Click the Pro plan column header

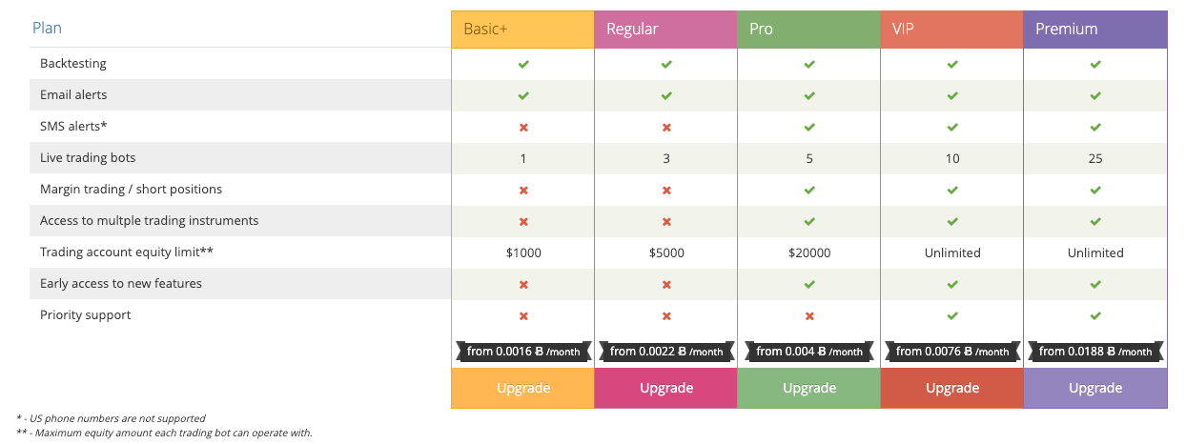pyautogui.click(x=808, y=29)
